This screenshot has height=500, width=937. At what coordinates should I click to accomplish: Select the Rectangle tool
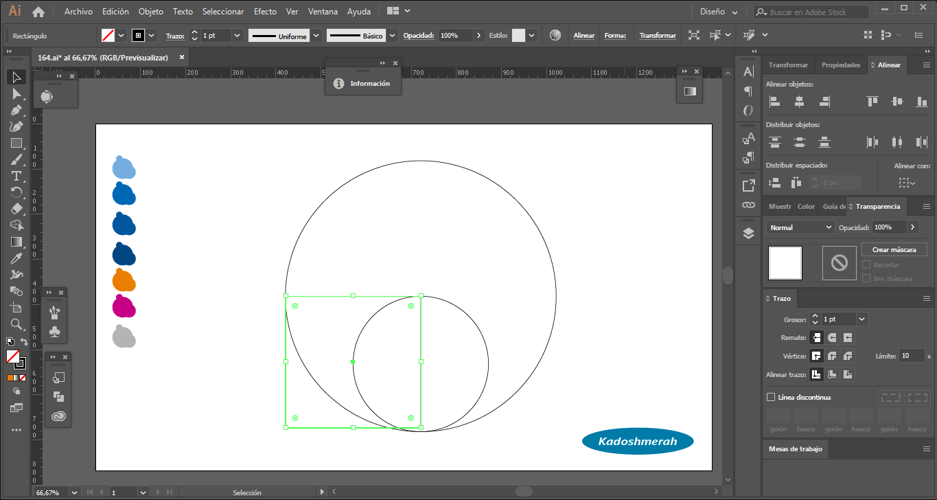pos(17,143)
